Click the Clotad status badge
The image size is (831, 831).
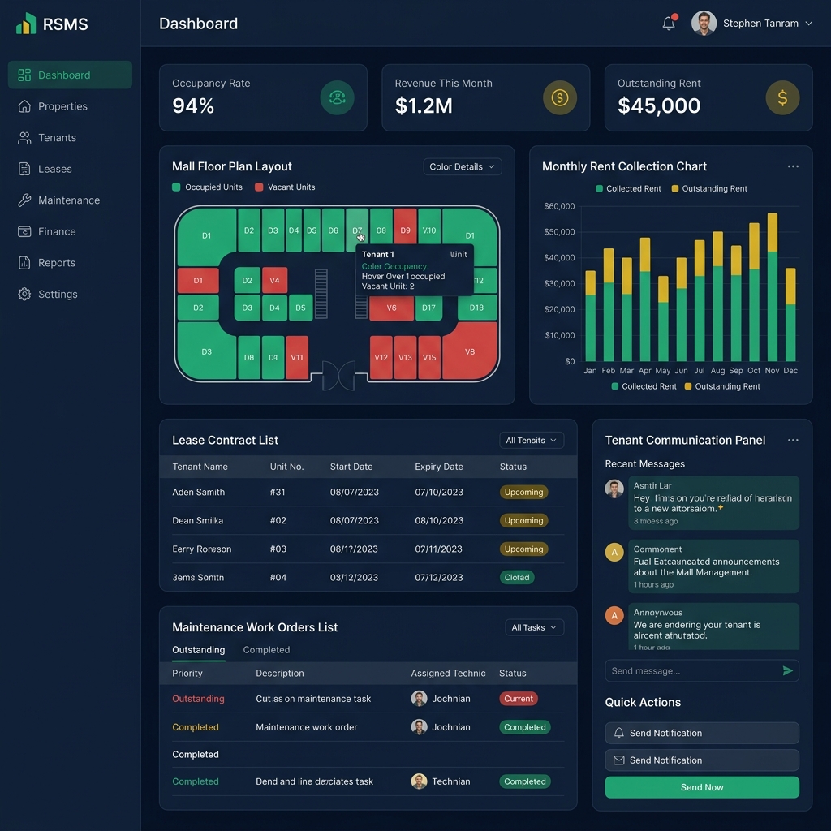517,578
